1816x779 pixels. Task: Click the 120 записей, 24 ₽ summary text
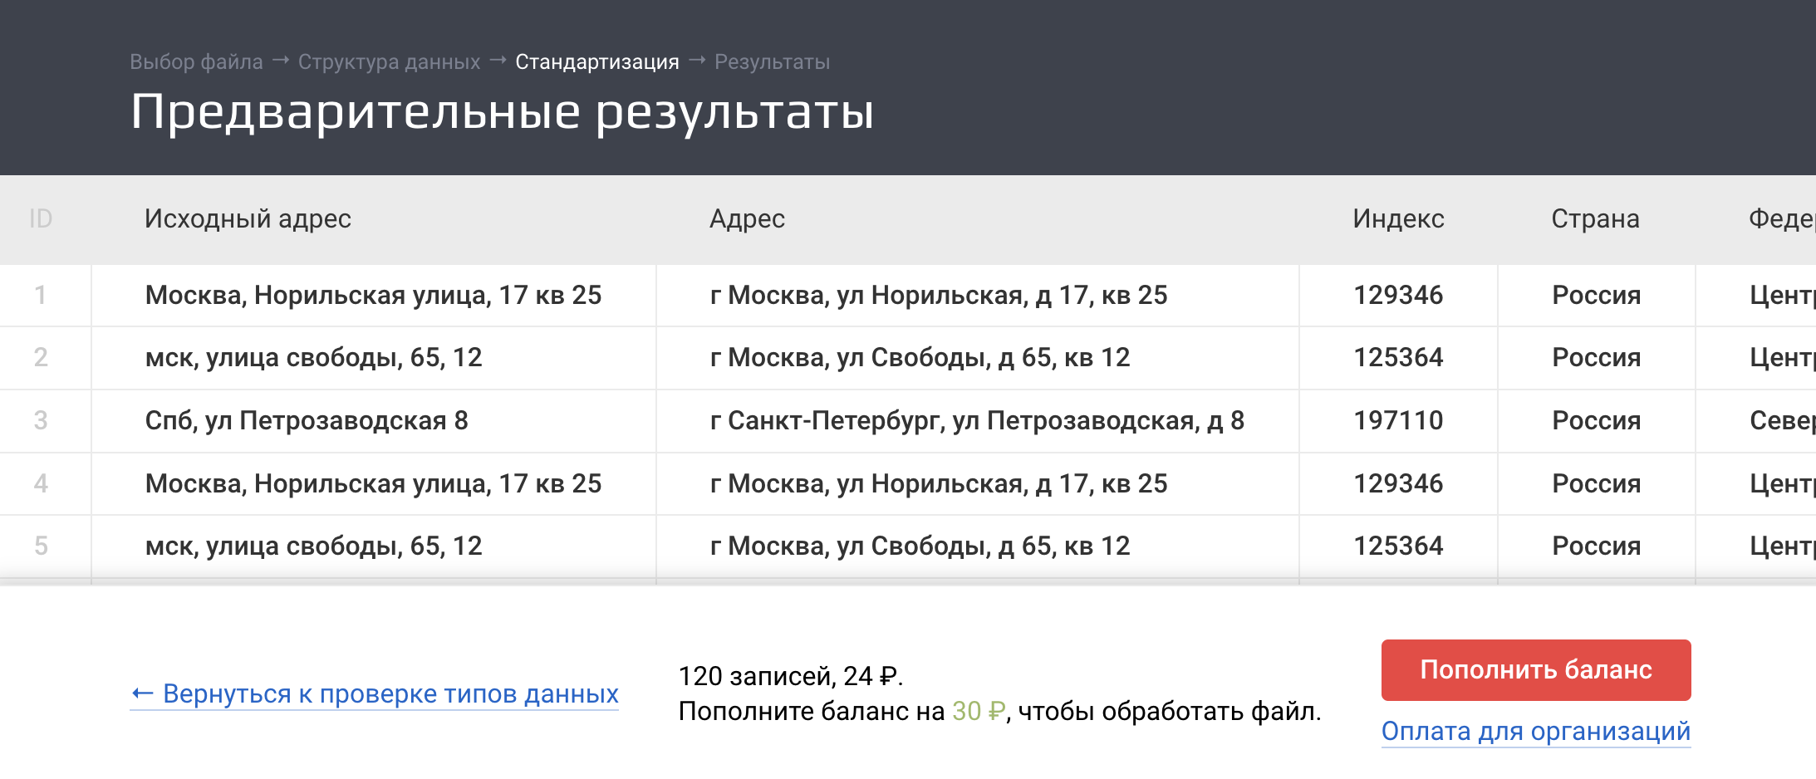click(791, 676)
